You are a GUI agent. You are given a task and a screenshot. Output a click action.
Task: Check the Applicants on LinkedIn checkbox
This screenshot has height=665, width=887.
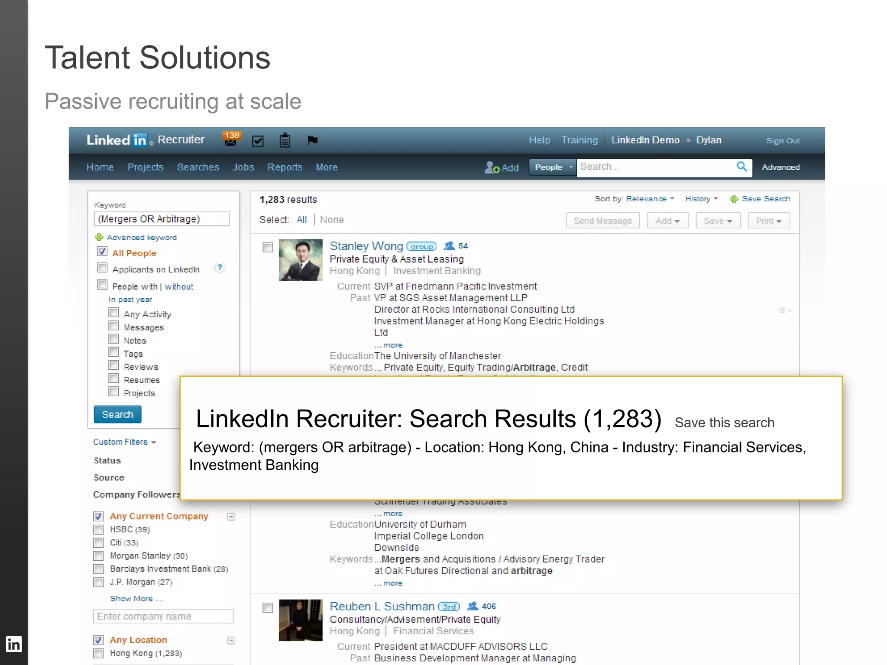(x=102, y=268)
